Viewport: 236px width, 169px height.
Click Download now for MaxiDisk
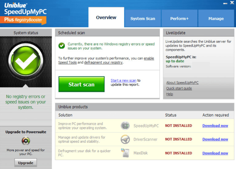coord(215,153)
